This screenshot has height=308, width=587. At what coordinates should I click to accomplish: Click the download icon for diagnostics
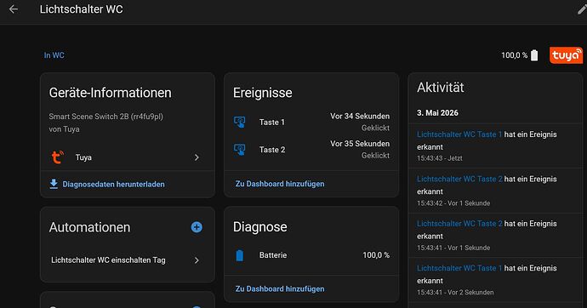(54, 184)
